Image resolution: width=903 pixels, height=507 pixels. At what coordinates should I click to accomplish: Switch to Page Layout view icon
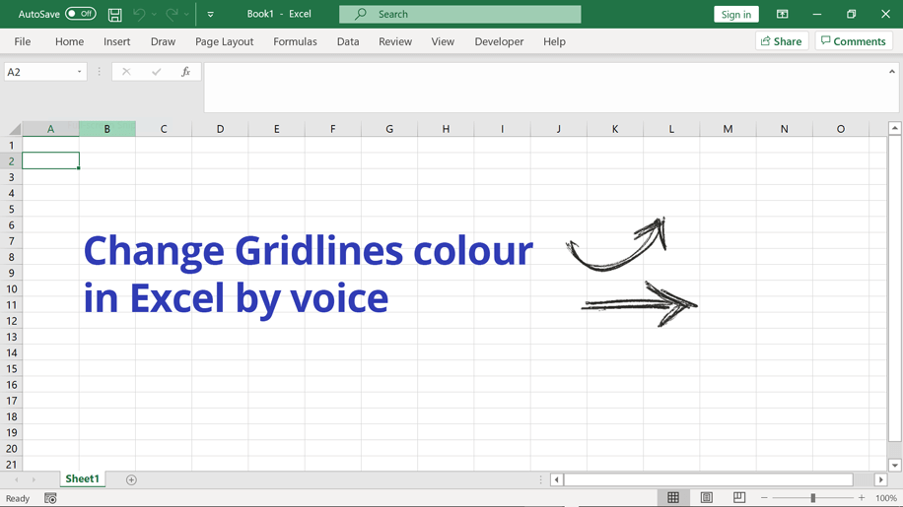pos(706,498)
